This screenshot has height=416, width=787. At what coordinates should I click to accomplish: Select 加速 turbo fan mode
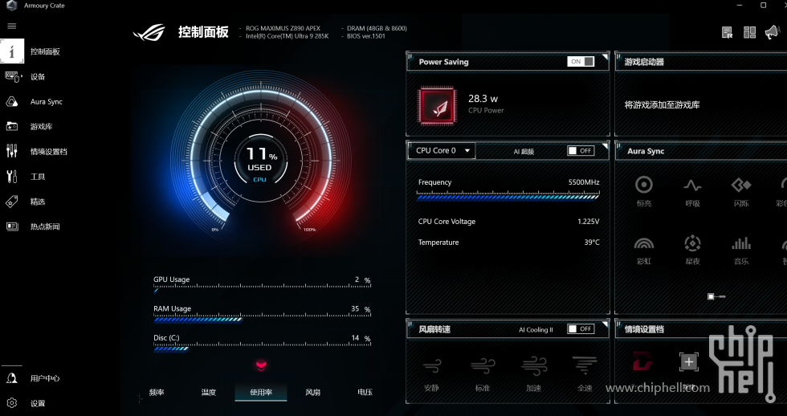[x=534, y=374]
